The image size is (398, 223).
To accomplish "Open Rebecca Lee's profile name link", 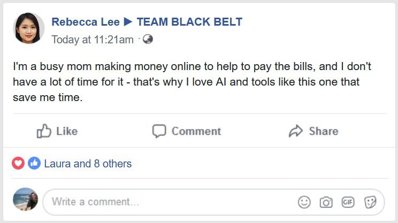I will click(x=86, y=22).
